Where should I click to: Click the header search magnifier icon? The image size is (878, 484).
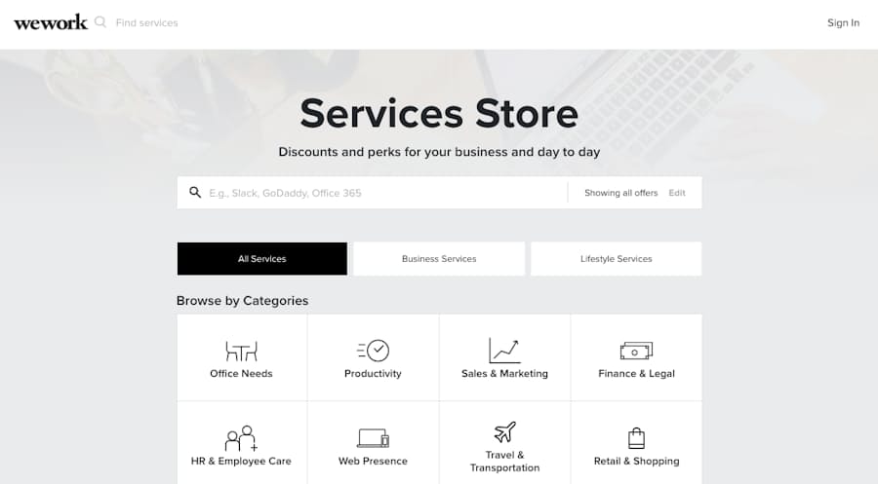[x=100, y=22]
